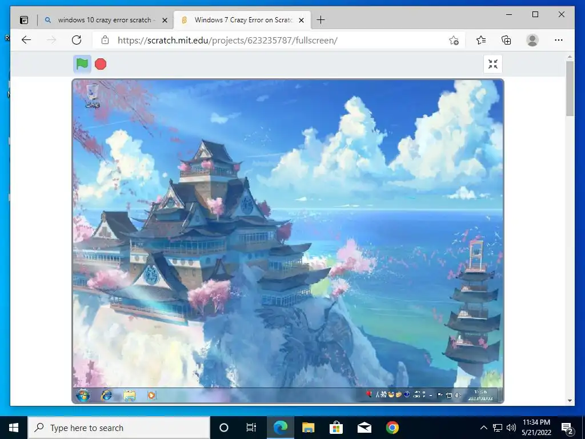Open Microsoft Store from the taskbar
The height and width of the screenshot is (439, 585).
tap(336, 428)
